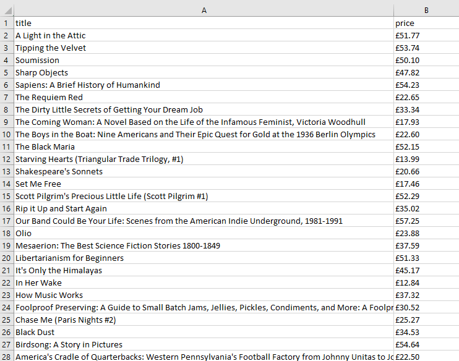Select cell 'The Black Maria'
The image size is (459, 361).
pos(204,147)
